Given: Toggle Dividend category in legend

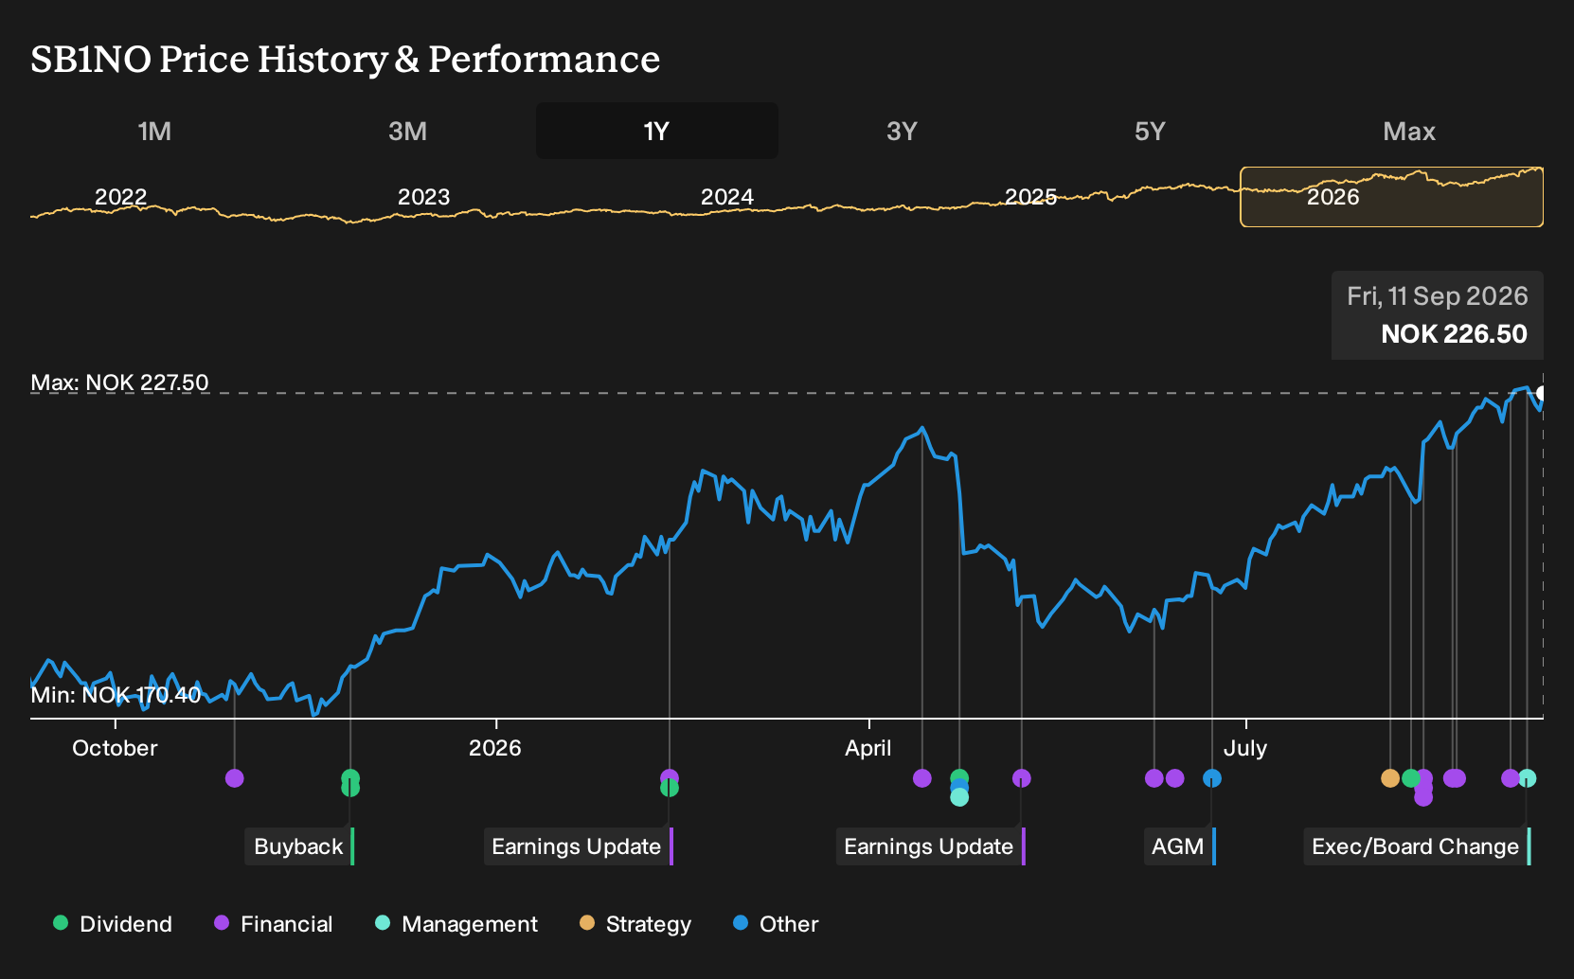Looking at the screenshot, I should click(x=113, y=924).
